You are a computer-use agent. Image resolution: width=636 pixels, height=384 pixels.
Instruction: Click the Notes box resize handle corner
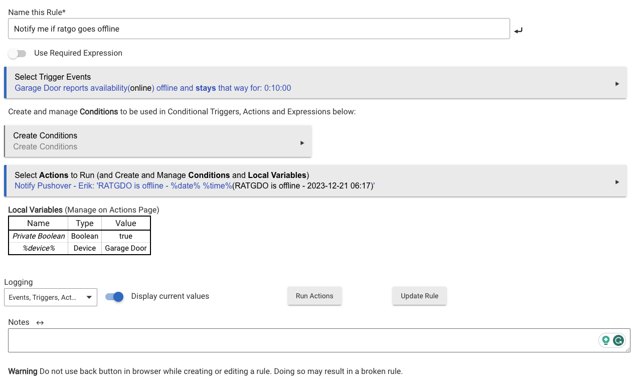[x=627, y=349]
